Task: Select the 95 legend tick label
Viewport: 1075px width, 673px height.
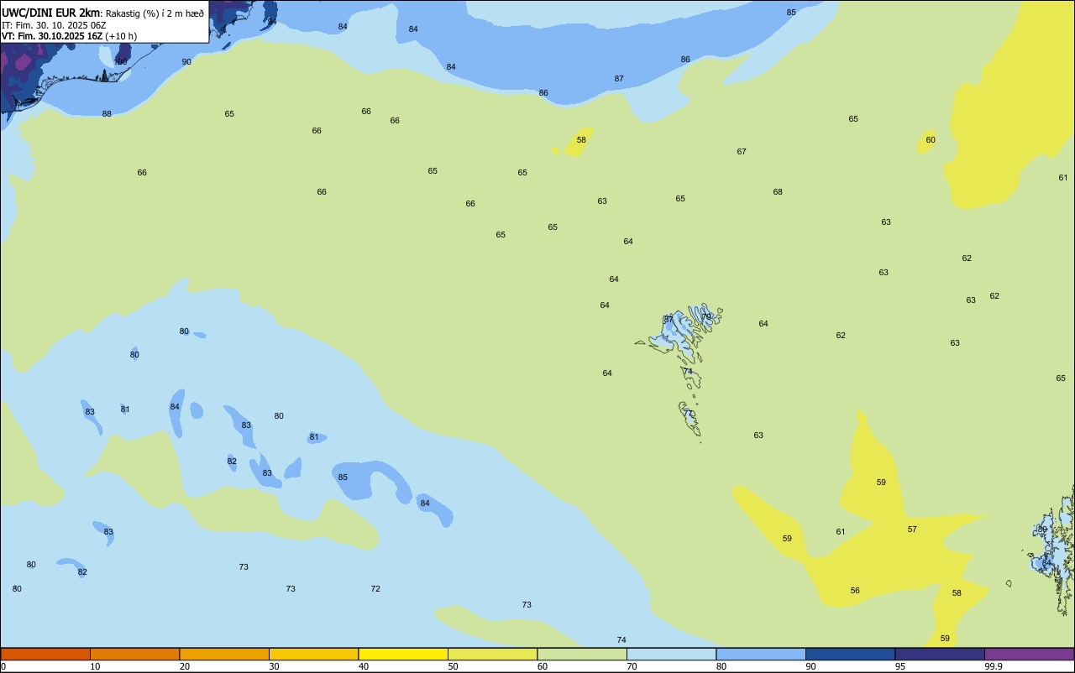Action: 900,666
